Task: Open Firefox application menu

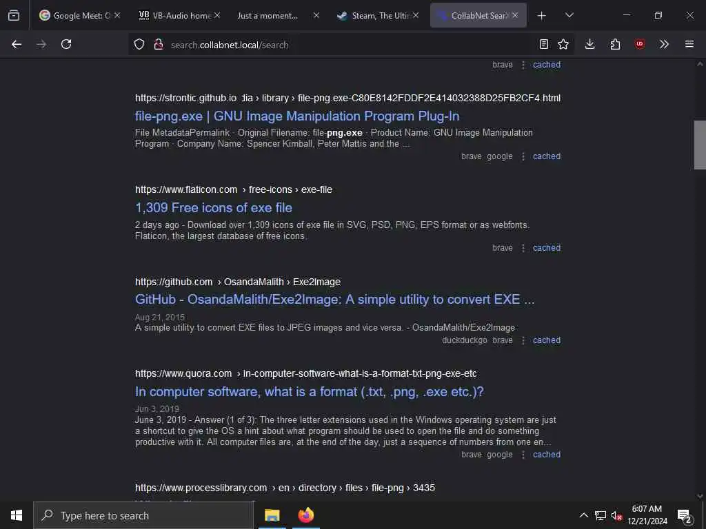Action: (689, 44)
